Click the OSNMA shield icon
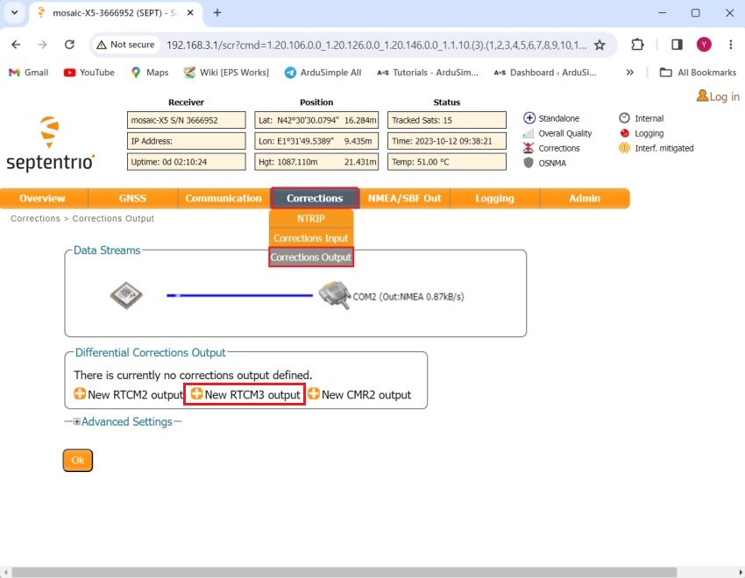Viewport: 745px width, 578px height. (x=529, y=163)
